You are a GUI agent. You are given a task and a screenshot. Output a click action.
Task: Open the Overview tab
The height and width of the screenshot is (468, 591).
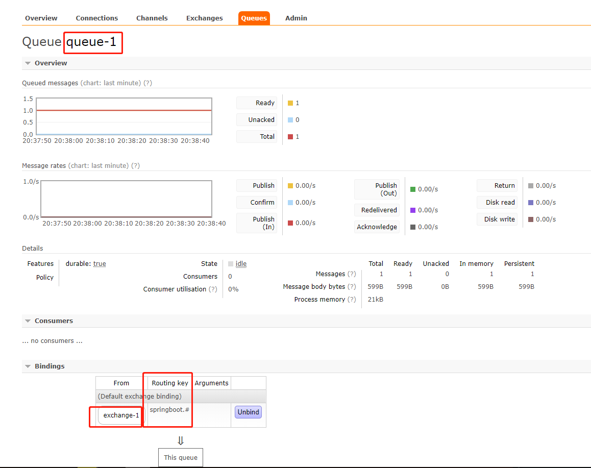click(41, 18)
